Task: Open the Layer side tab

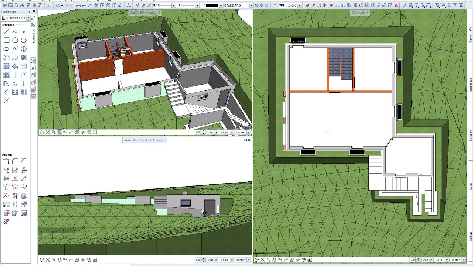Action: [470, 185]
